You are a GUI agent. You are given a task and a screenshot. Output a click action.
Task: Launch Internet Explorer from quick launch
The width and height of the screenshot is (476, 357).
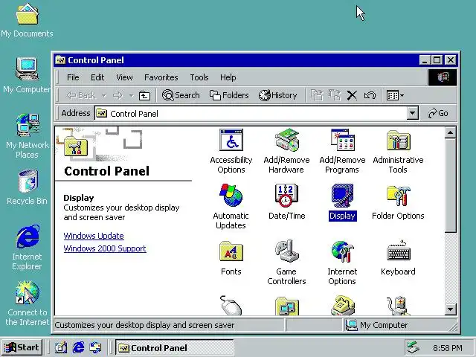coord(78,347)
